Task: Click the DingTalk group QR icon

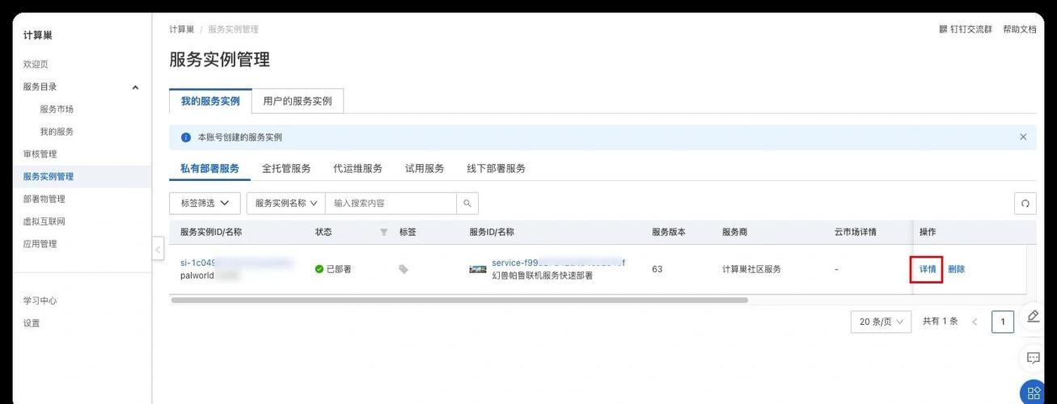Action: coord(943,29)
